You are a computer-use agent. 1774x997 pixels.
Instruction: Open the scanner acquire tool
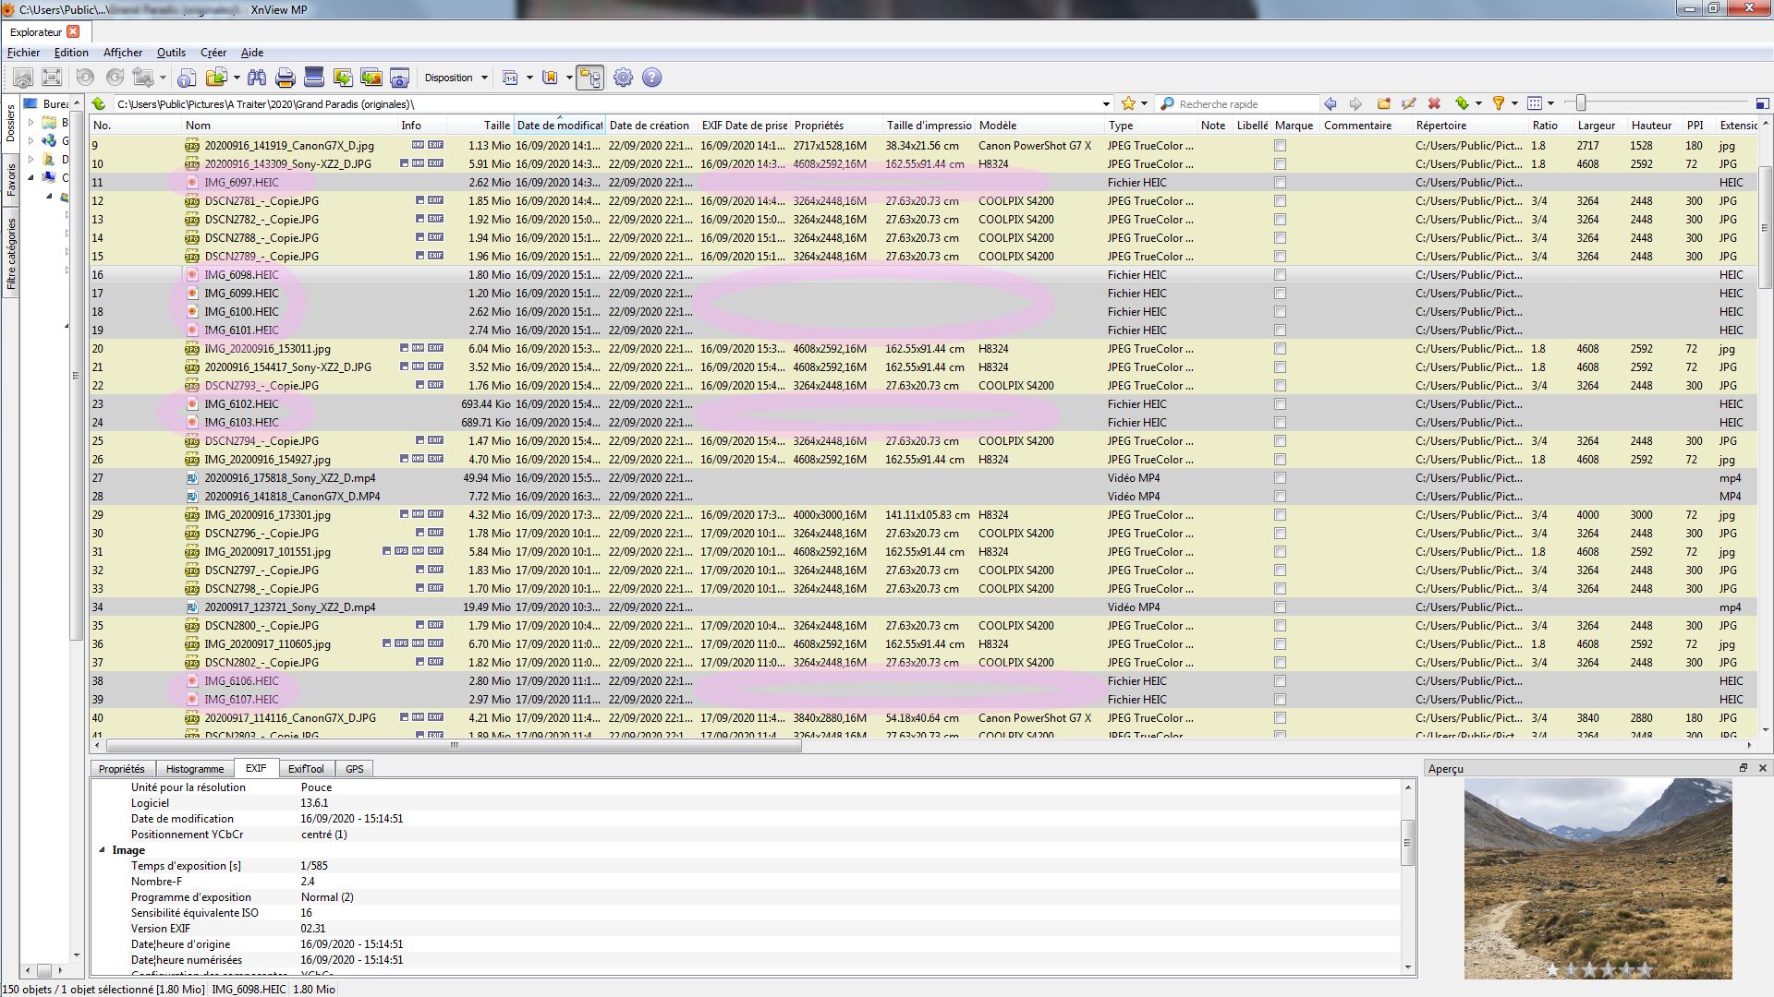point(314,78)
